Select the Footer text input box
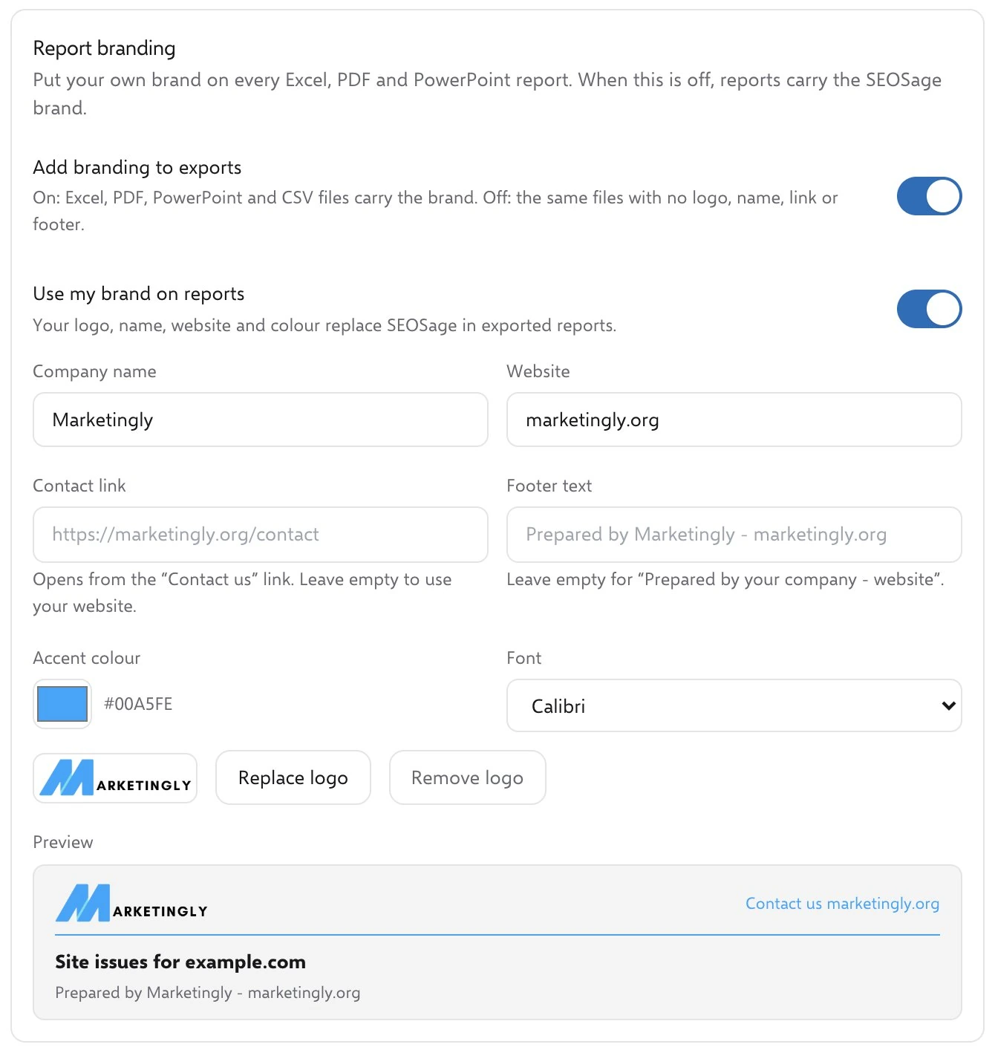Viewport: 995px width, 1047px height. [x=734, y=535]
